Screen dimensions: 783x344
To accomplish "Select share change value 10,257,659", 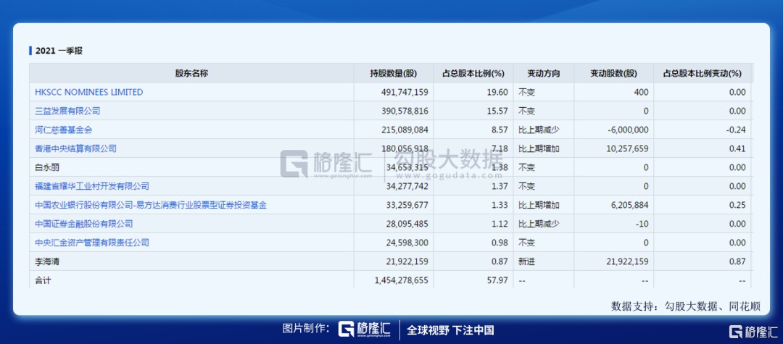I will click(627, 148).
